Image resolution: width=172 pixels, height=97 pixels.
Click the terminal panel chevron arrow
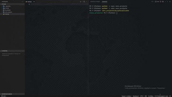pyautogui.click(x=168, y=2)
